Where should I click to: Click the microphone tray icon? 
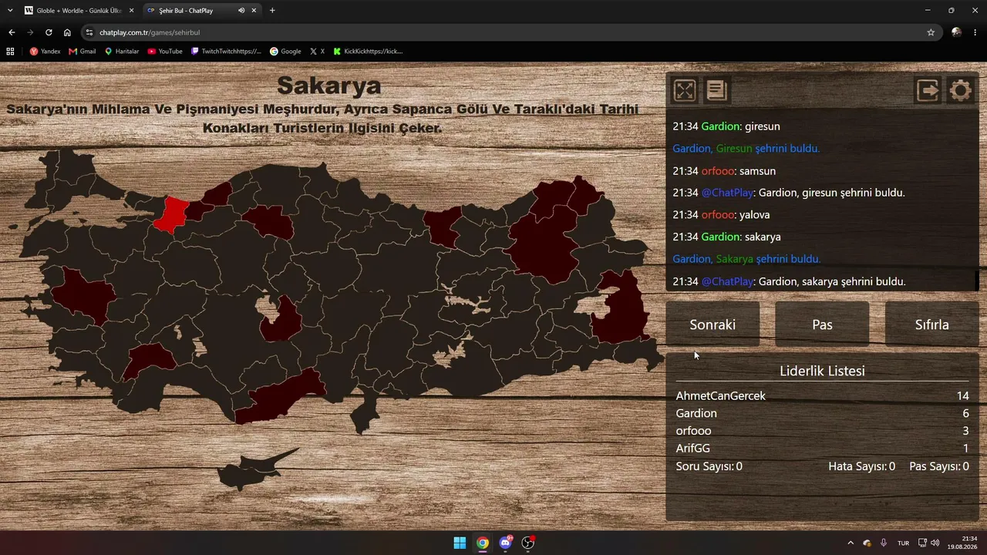pyautogui.click(x=884, y=543)
